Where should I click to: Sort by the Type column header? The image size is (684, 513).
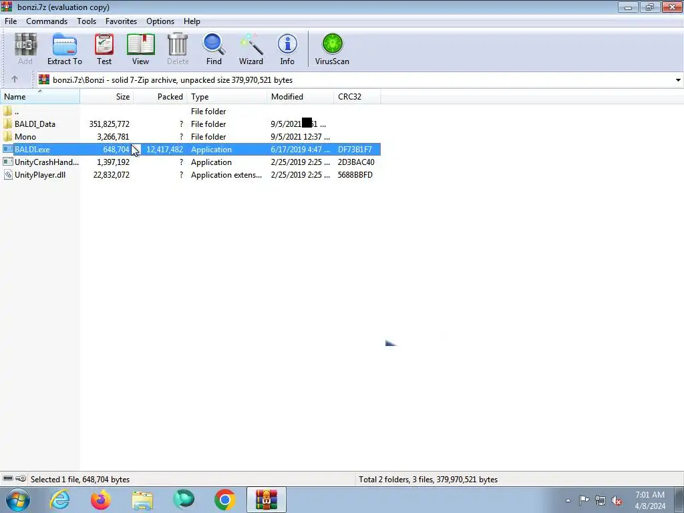(x=227, y=96)
